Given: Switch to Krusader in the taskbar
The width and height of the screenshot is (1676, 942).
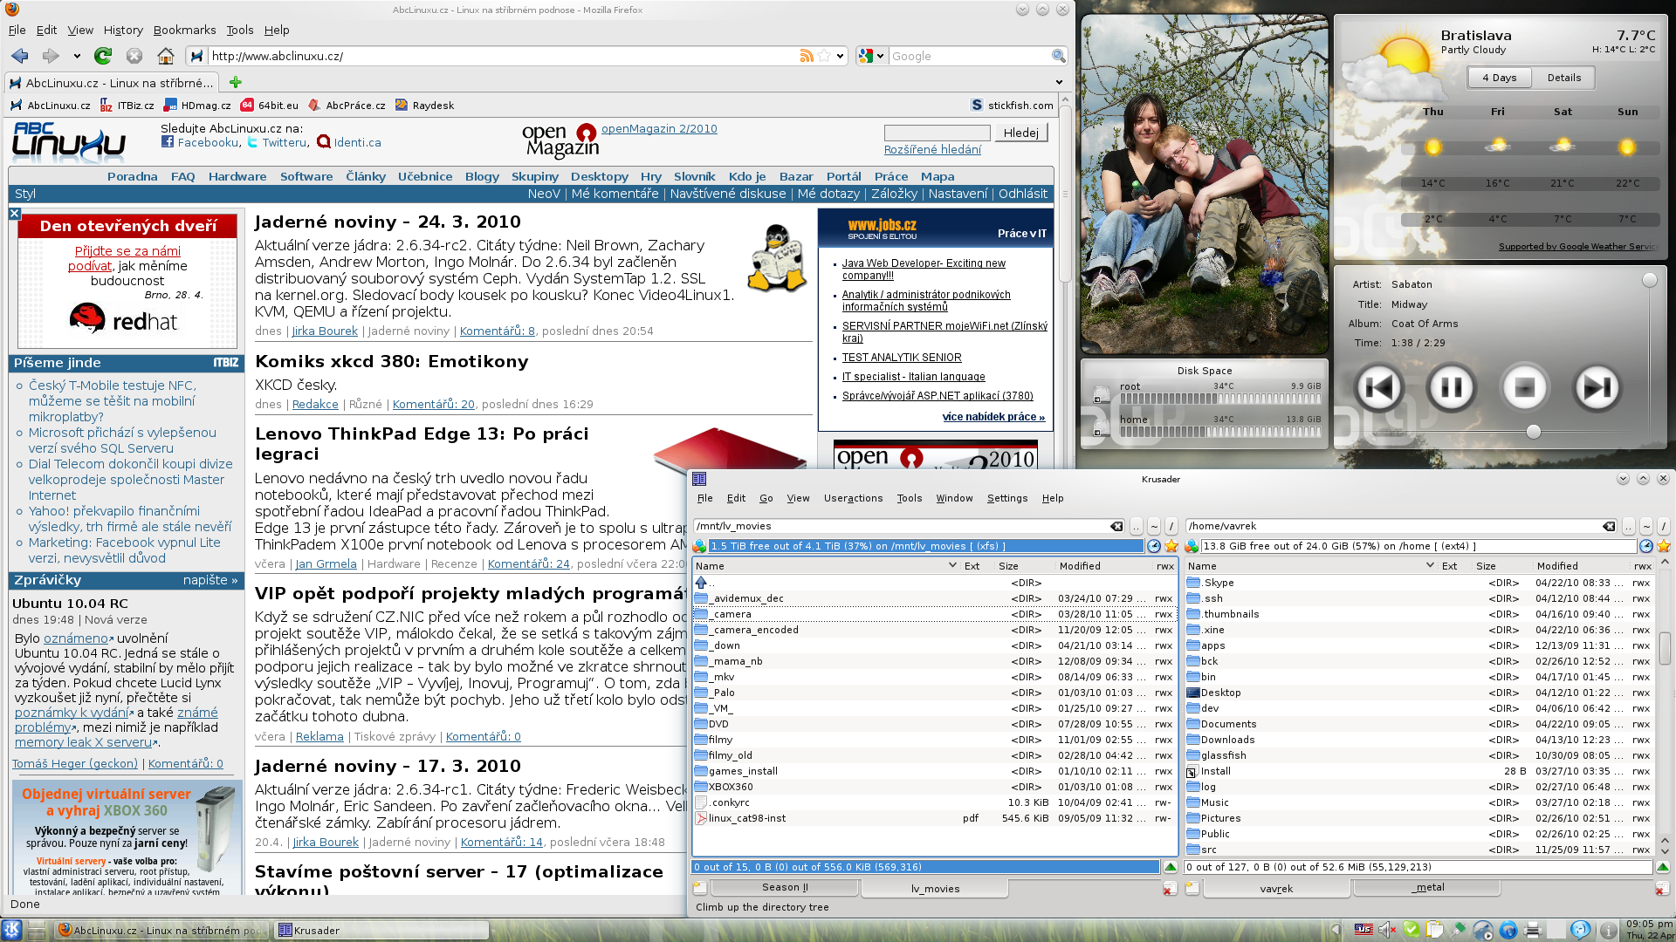Looking at the screenshot, I should 381,931.
